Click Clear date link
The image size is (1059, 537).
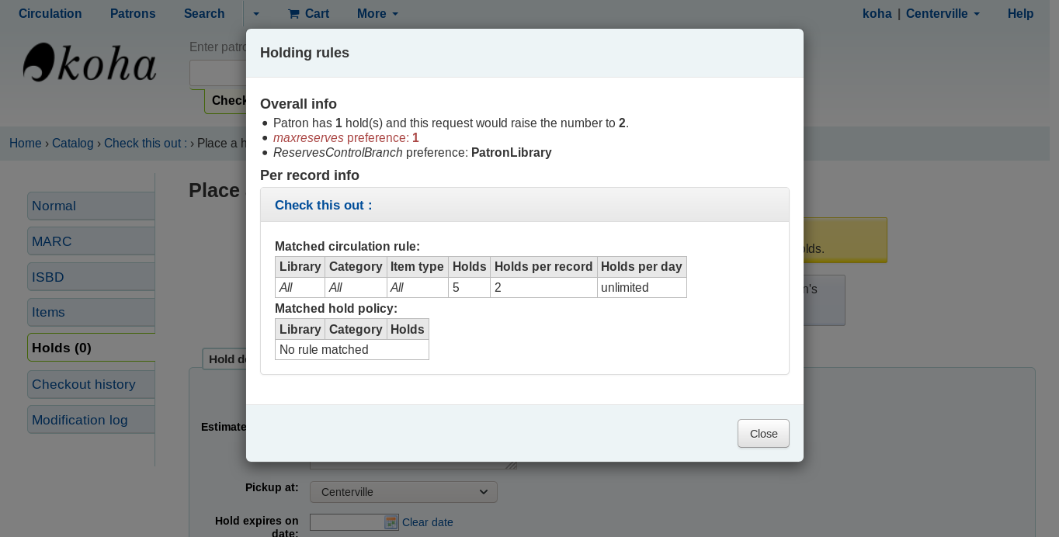427,522
